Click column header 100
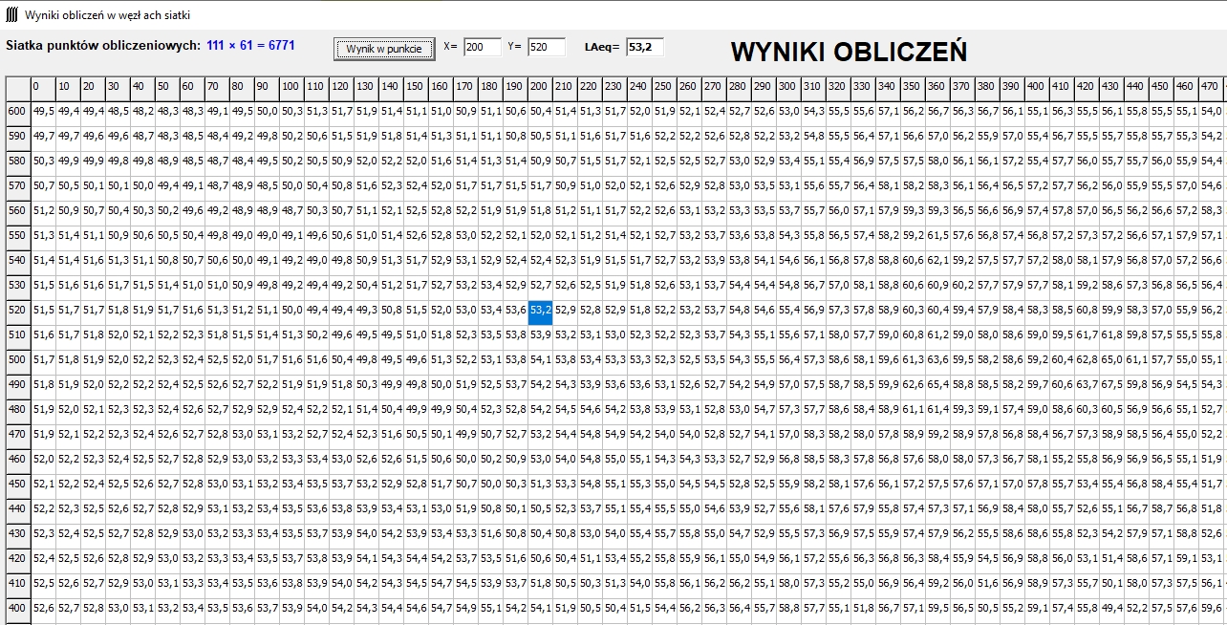This screenshot has height=625, width=1227. point(292,87)
